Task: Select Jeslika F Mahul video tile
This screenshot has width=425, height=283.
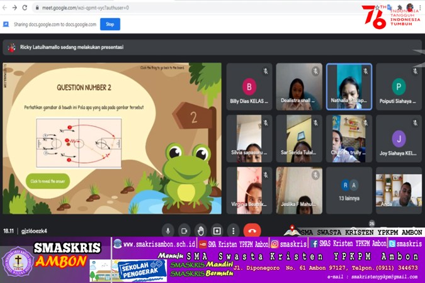Action: click(299, 191)
